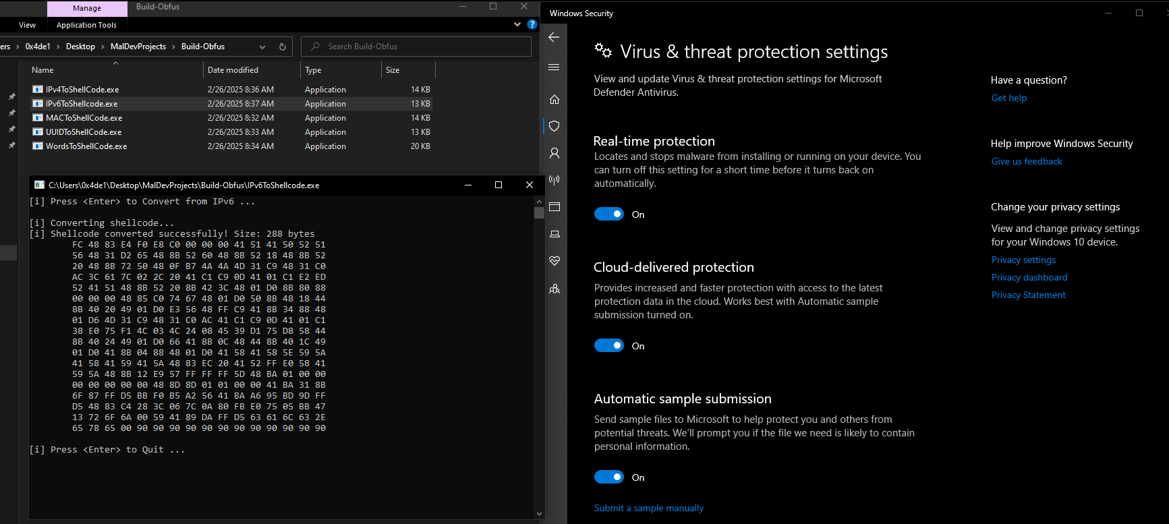Open Firewall & network protection icon

pyautogui.click(x=554, y=180)
